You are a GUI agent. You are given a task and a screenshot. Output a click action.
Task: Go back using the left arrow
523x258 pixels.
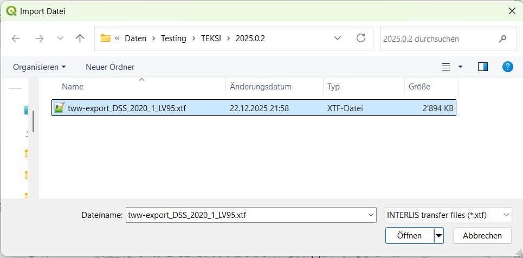(16, 38)
